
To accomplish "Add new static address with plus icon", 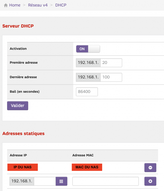I will point(150,181).
